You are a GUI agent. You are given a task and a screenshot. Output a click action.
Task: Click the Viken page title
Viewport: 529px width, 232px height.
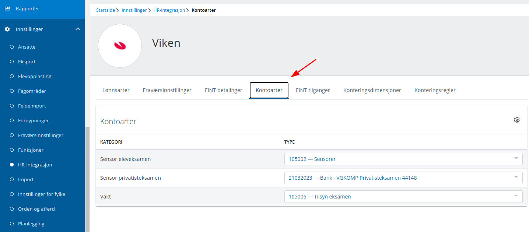click(x=166, y=43)
